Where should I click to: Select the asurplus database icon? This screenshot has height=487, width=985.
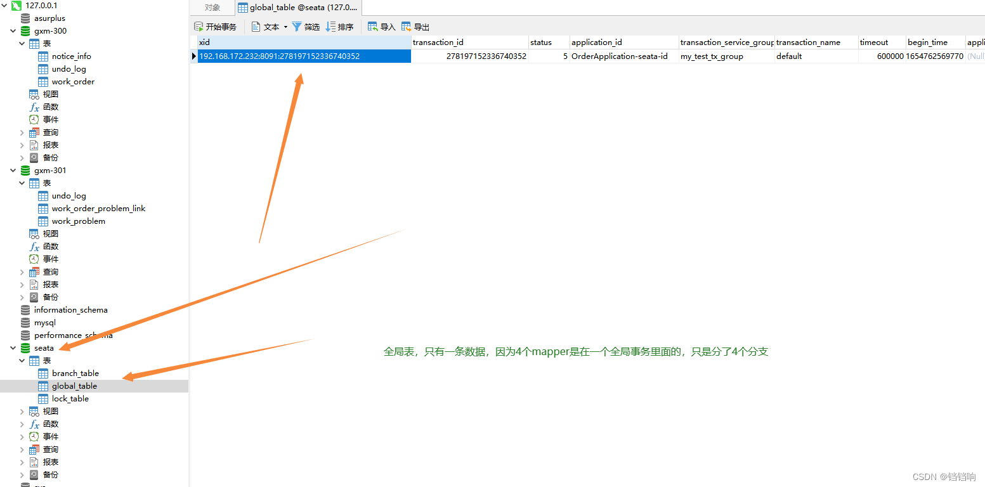[x=25, y=18]
